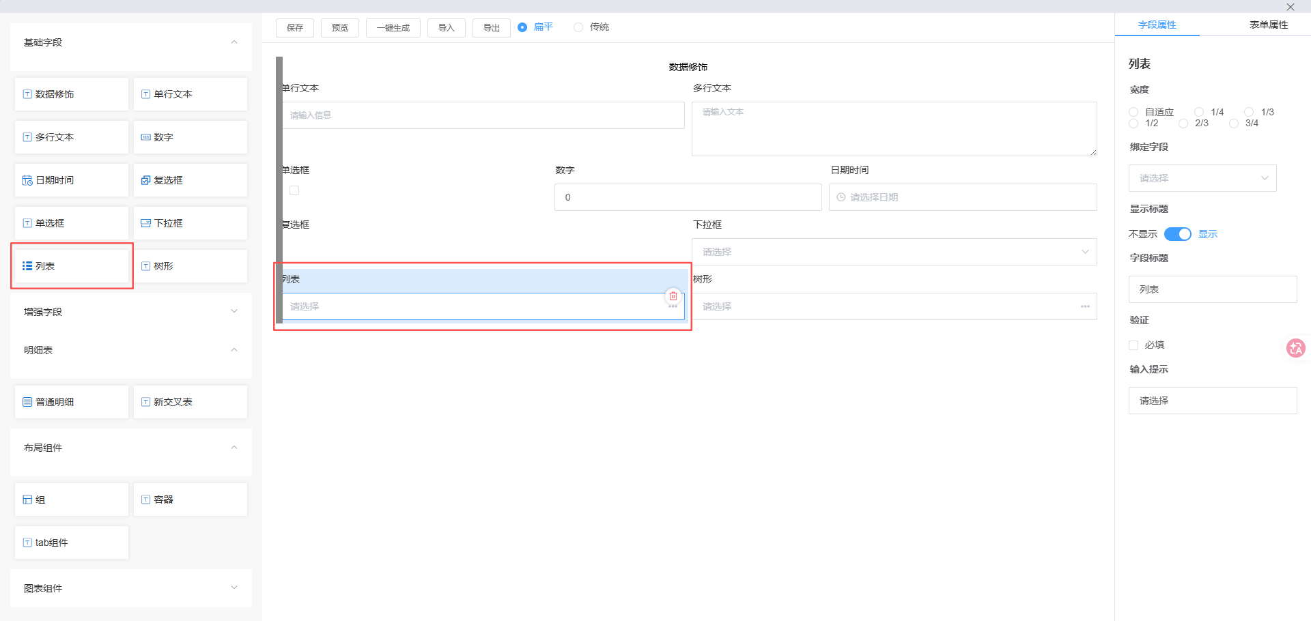Click the tab组件 icon
The height and width of the screenshot is (621, 1311).
27,543
